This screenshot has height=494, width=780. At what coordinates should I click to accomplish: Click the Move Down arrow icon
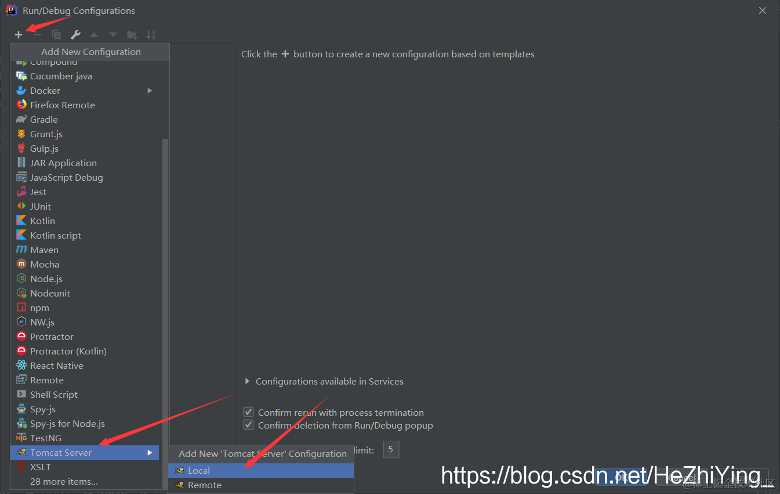pos(113,35)
